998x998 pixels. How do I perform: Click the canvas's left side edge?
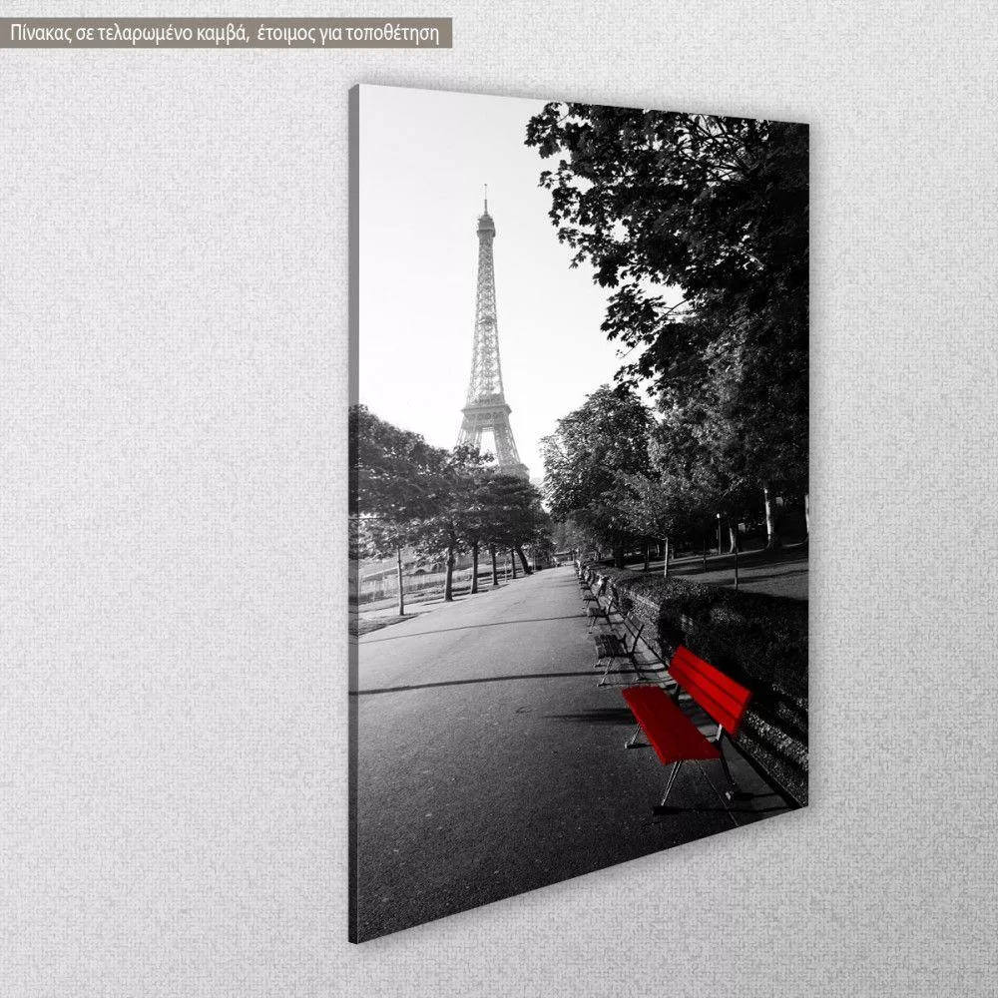click(353, 499)
